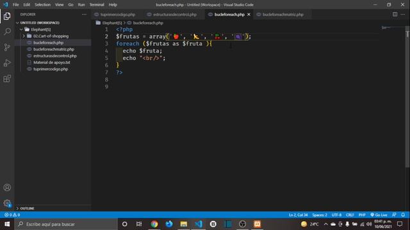Expand the OUTLINE section

[x=27, y=208]
